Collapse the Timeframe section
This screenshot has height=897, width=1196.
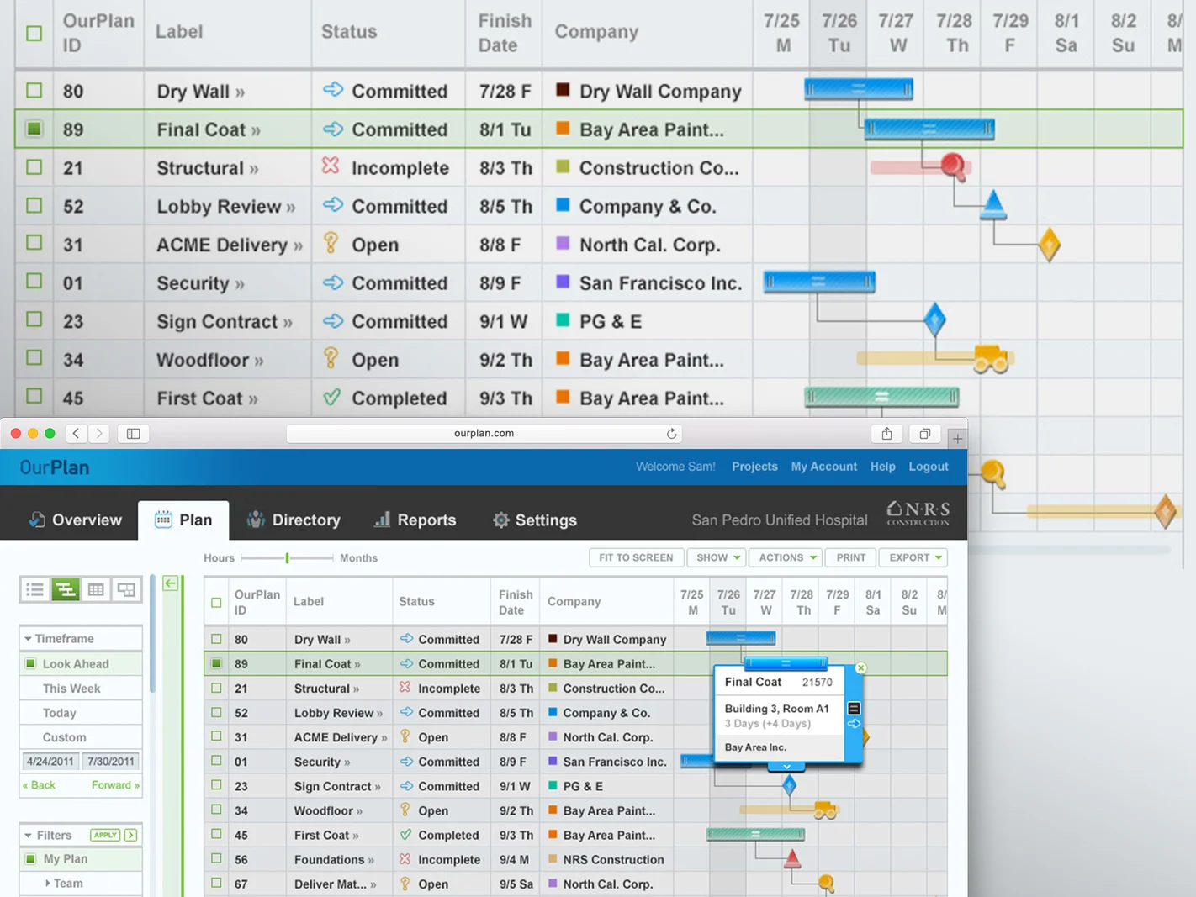[x=28, y=639]
